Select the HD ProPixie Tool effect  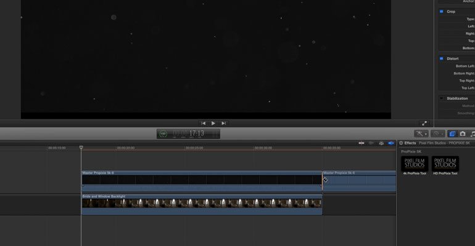click(445, 165)
